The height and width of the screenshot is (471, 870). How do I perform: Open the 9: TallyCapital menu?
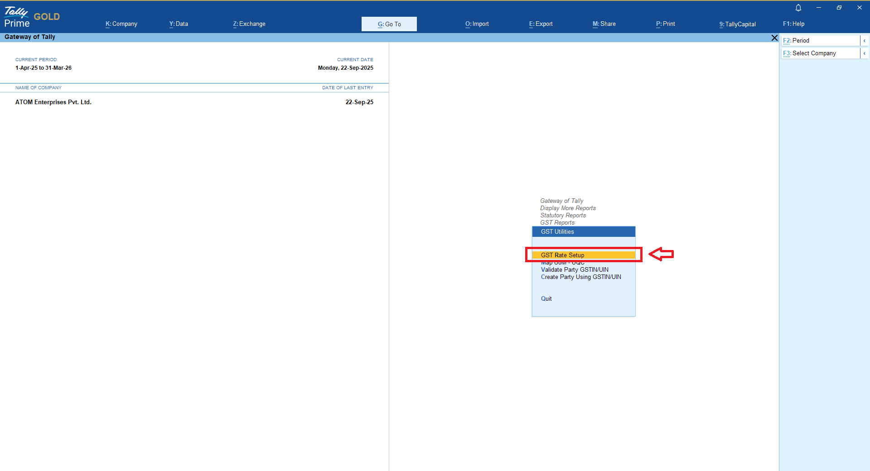click(x=738, y=24)
